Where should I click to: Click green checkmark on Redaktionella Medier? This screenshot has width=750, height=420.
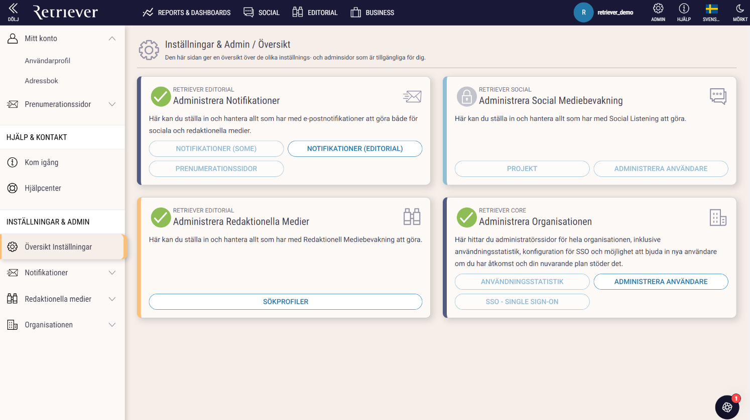tap(161, 218)
